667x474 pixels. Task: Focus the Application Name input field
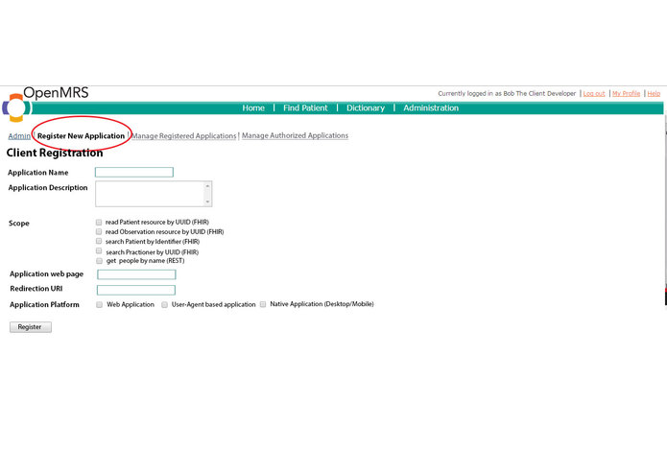[x=134, y=172]
